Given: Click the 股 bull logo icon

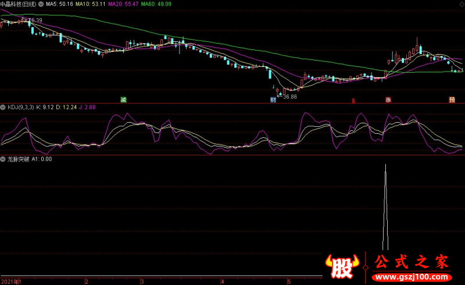Looking at the screenshot, I should coord(342,266).
